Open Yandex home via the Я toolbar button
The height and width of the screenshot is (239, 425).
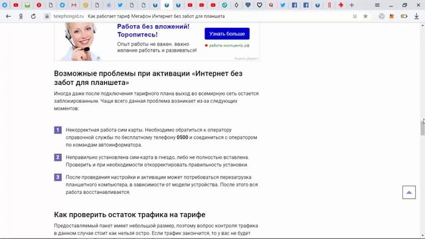click(x=21, y=16)
